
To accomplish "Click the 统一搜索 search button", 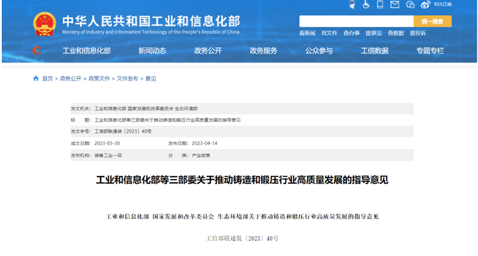I will [433, 21].
